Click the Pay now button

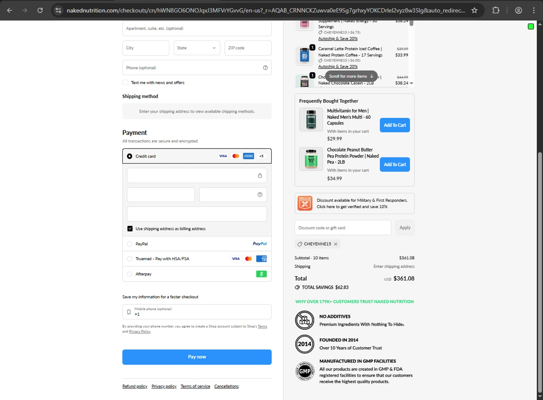pos(197,357)
